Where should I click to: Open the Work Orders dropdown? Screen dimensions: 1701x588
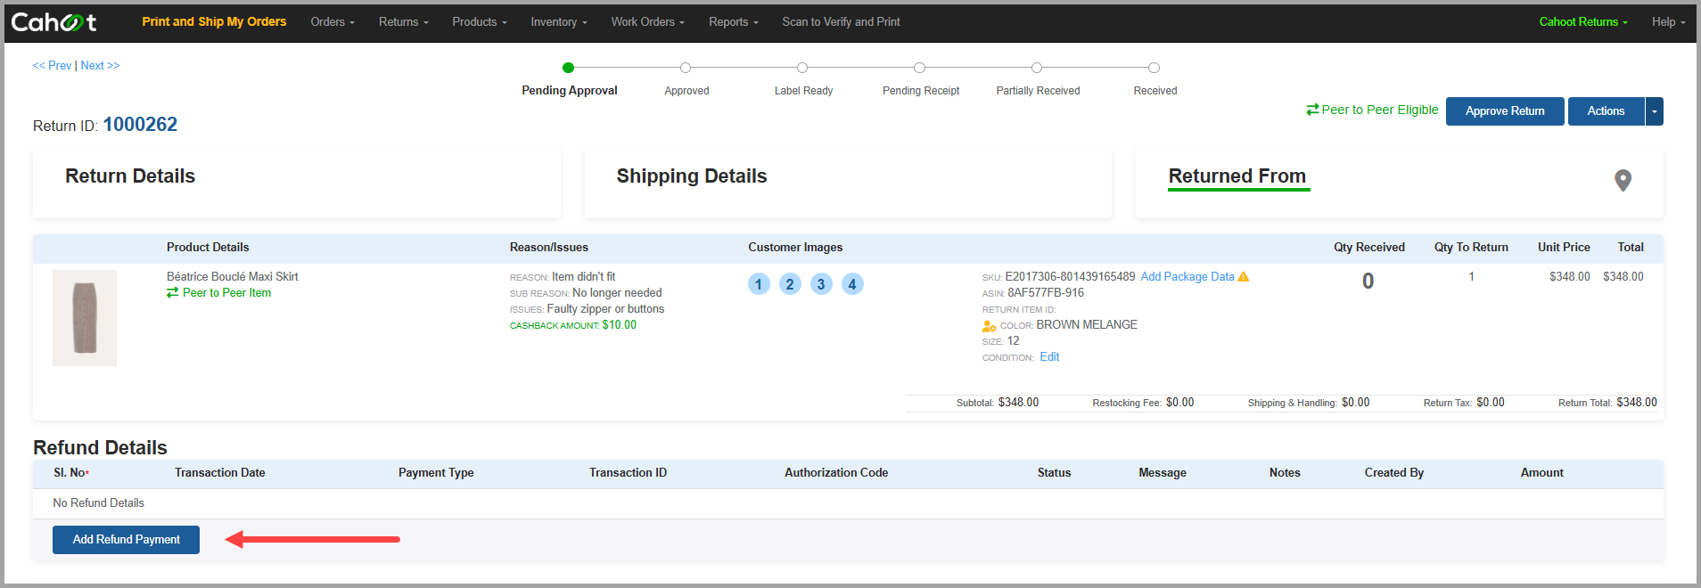click(647, 21)
